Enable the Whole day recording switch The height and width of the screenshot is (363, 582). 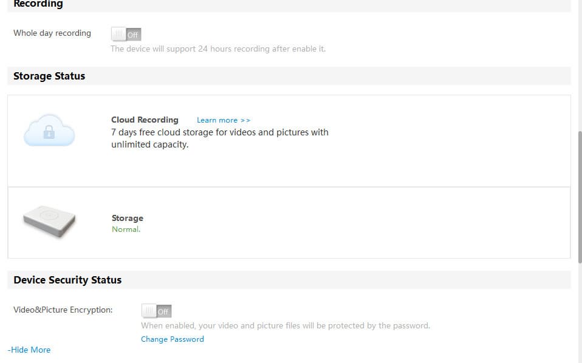pos(126,35)
